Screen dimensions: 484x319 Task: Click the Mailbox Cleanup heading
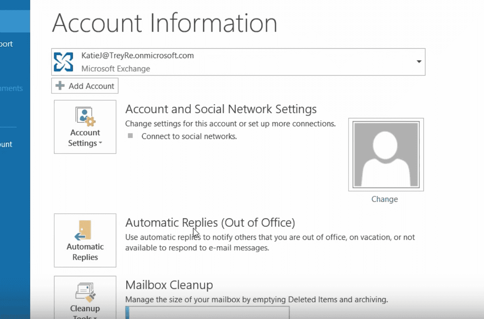point(169,285)
